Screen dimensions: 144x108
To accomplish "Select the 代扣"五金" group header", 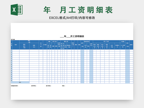I will (106, 41).
